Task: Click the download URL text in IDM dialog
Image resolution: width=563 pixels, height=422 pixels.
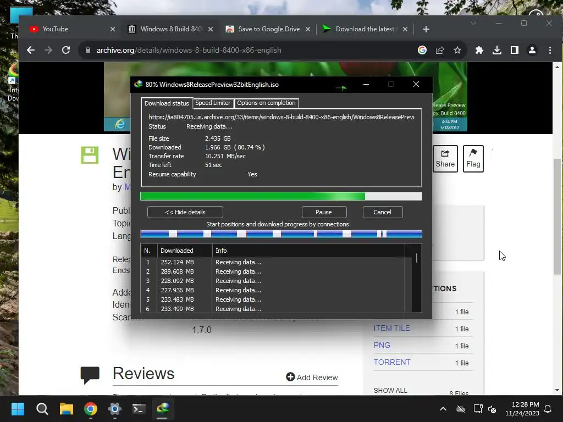Action: [281, 117]
